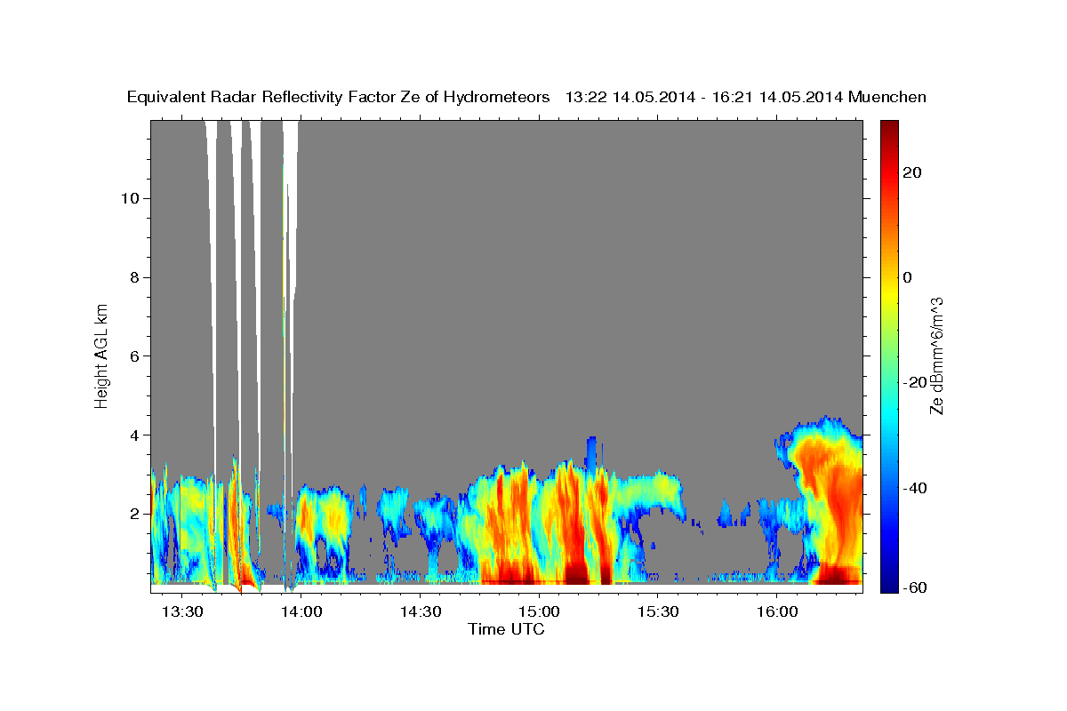Click the height tick label 8

pos(134,277)
